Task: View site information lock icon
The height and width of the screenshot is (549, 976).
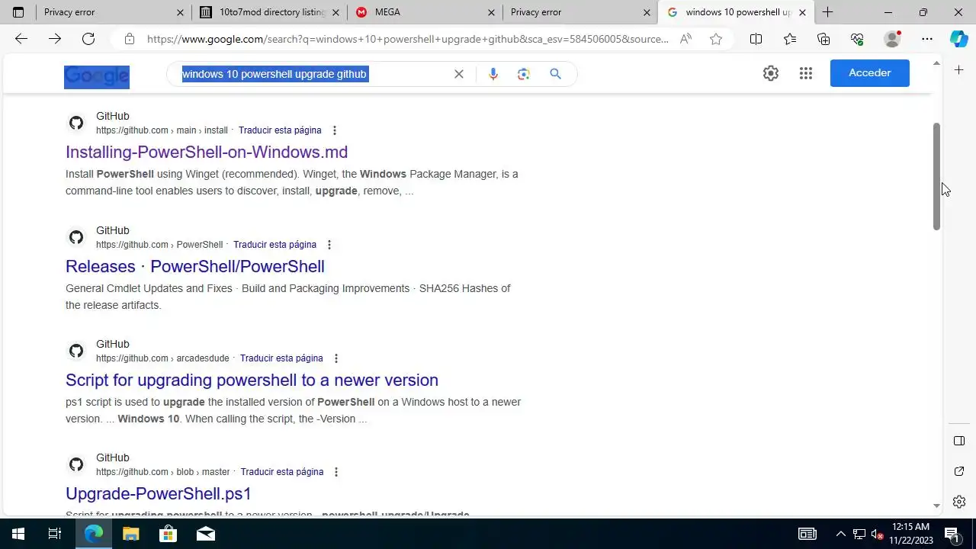Action: click(x=130, y=39)
